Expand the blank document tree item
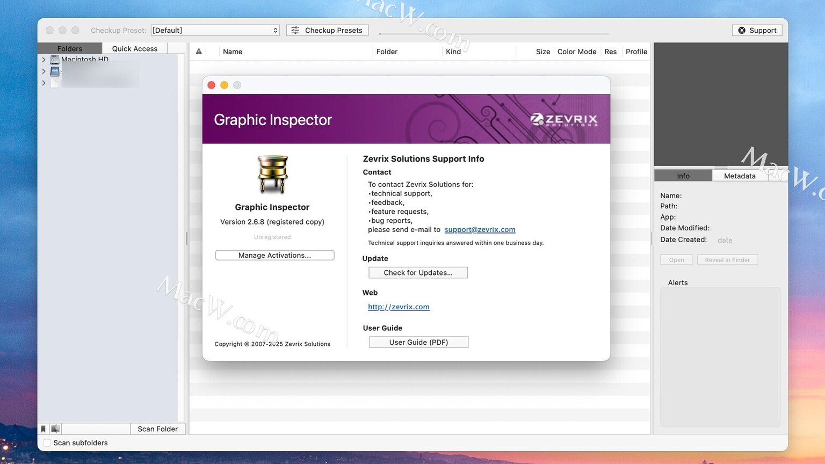 [44, 83]
